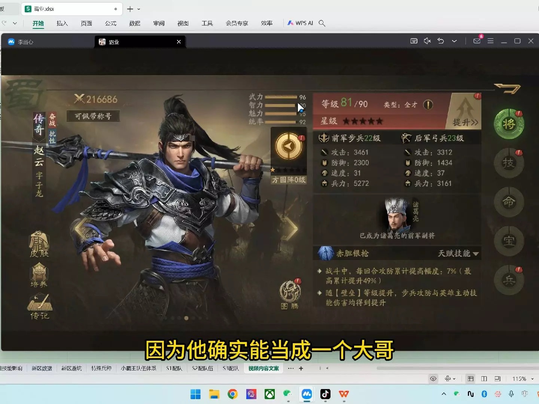Open the 命 destiny round button
Image resolution: width=539 pixels, height=404 pixels.
(509, 202)
